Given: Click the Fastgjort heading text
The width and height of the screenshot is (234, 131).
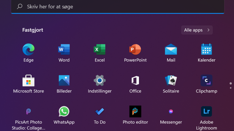Looking at the screenshot, I should (x=33, y=30).
